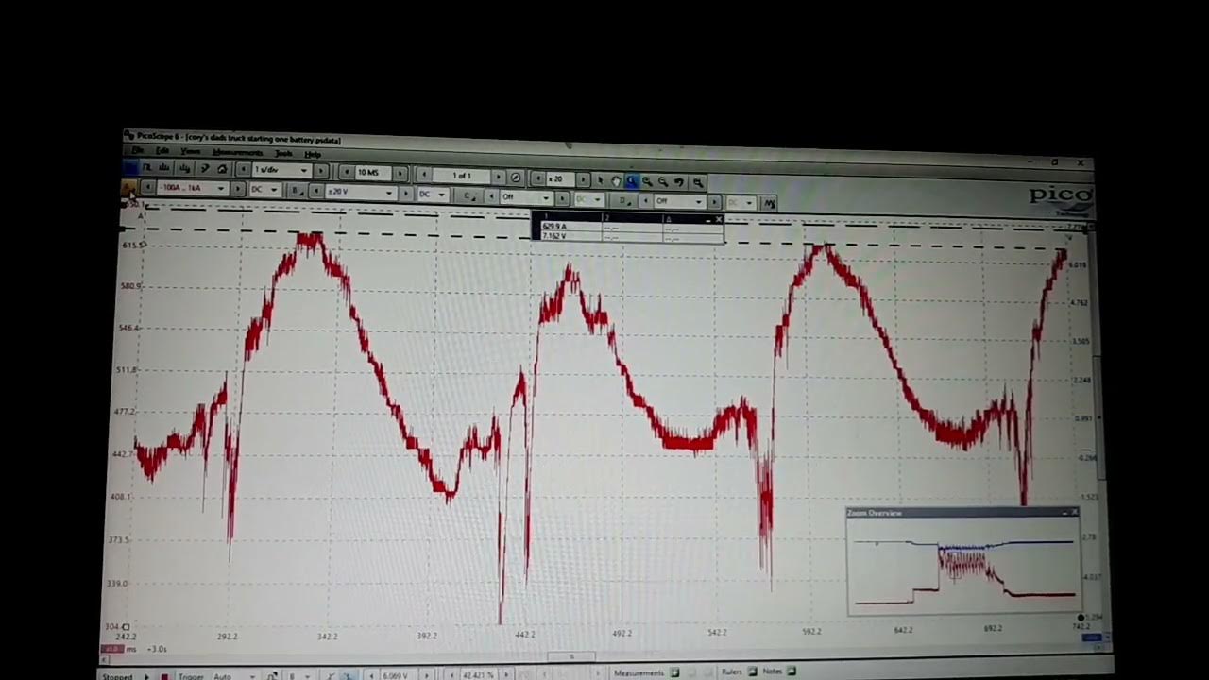Open channel B options button

click(297, 190)
